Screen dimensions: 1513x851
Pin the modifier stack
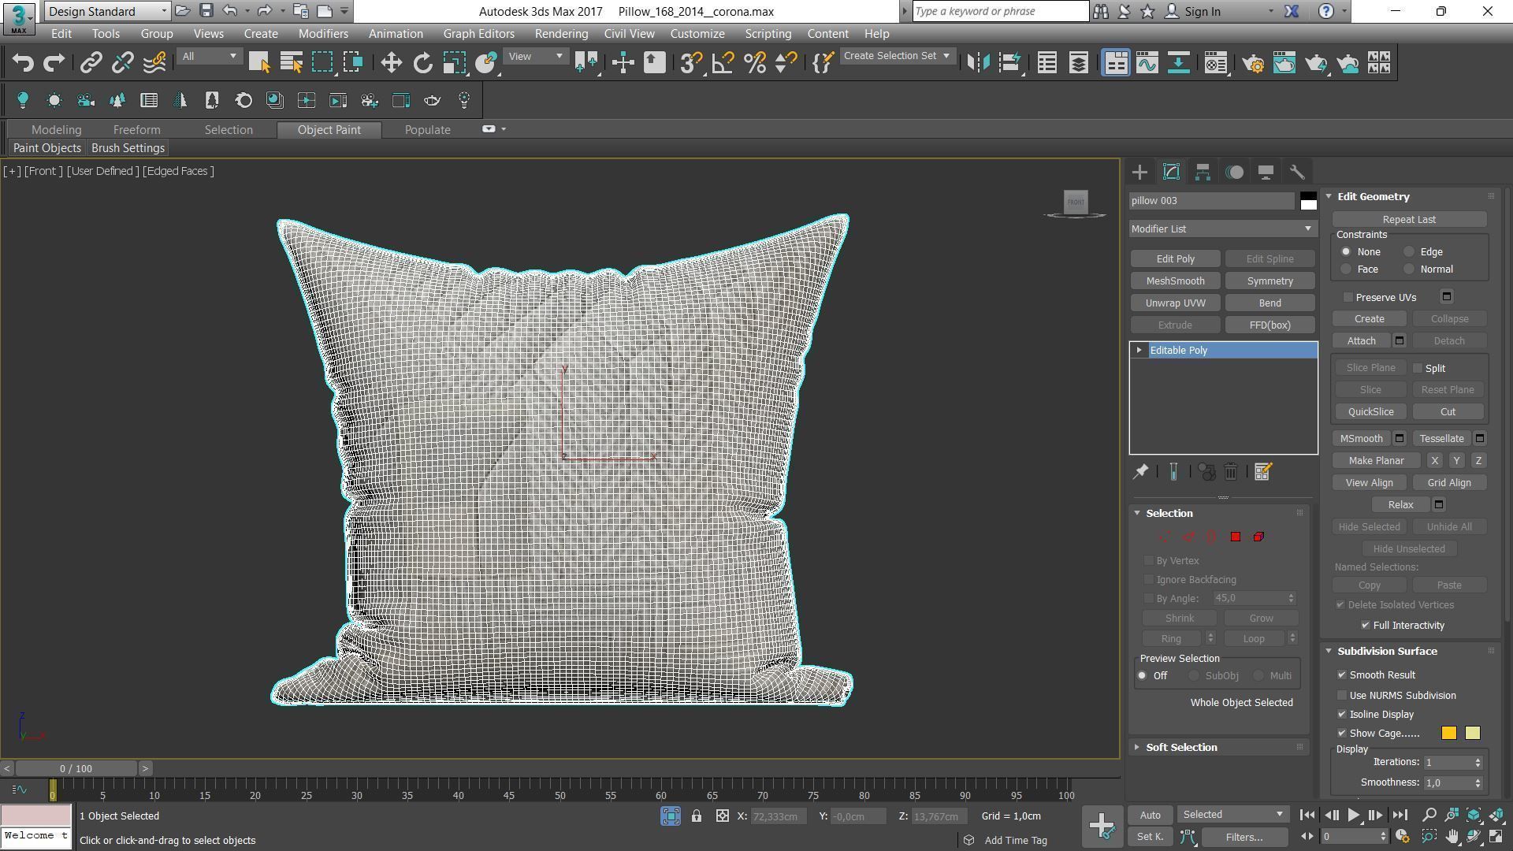[1140, 472]
